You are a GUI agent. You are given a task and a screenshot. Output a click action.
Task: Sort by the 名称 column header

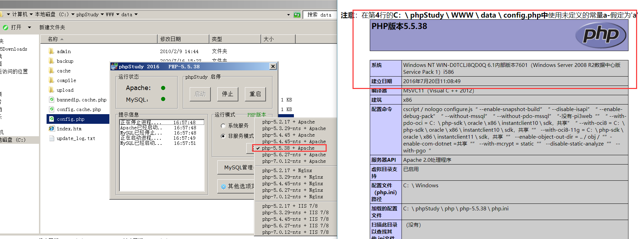coord(99,39)
